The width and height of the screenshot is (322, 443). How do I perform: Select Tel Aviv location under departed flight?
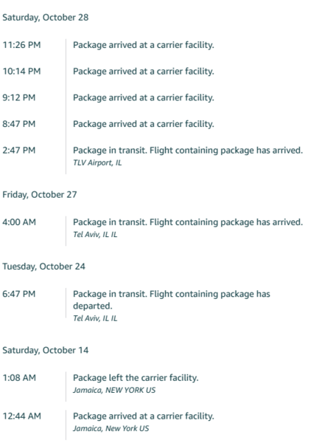pos(95,318)
